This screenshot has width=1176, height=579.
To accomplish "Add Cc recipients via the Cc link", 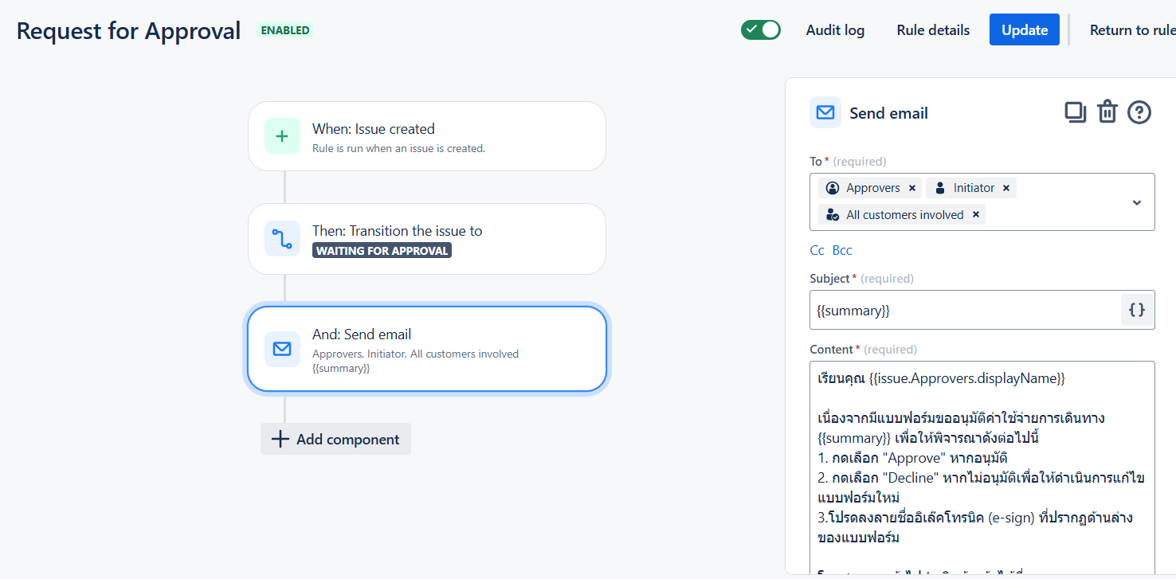I will 817,249.
